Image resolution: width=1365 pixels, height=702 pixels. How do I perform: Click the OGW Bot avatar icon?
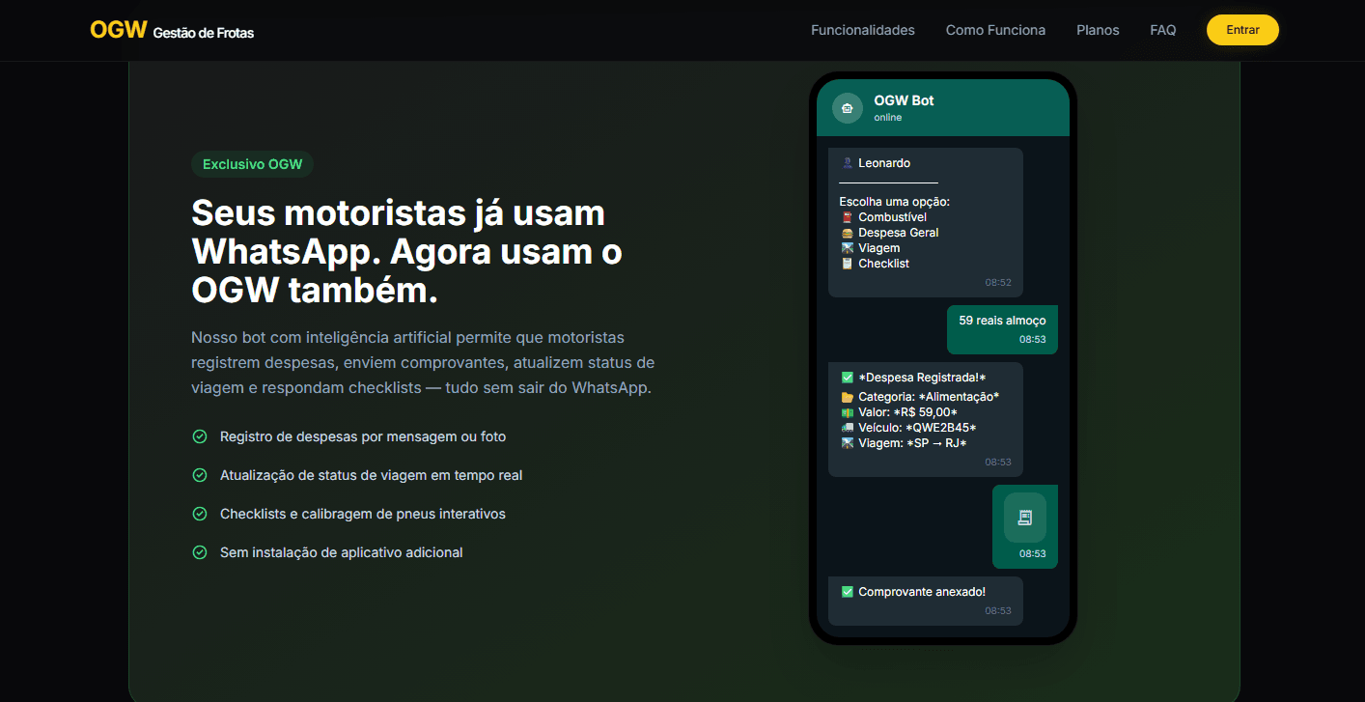pyautogui.click(x=848, y=108)
